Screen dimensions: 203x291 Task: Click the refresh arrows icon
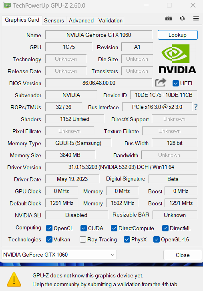182,18
